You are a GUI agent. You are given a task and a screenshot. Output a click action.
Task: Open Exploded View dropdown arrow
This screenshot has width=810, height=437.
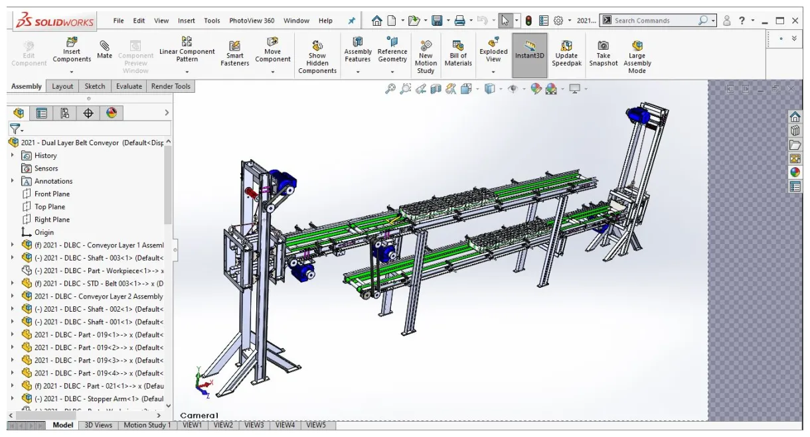(493, 71)
